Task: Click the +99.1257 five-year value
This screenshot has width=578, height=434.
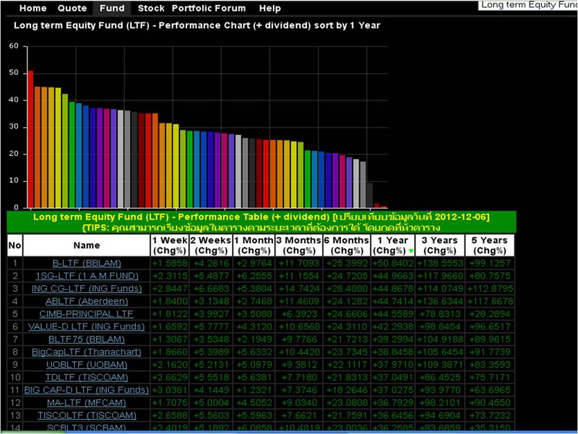Action: [x=490, y=264]
